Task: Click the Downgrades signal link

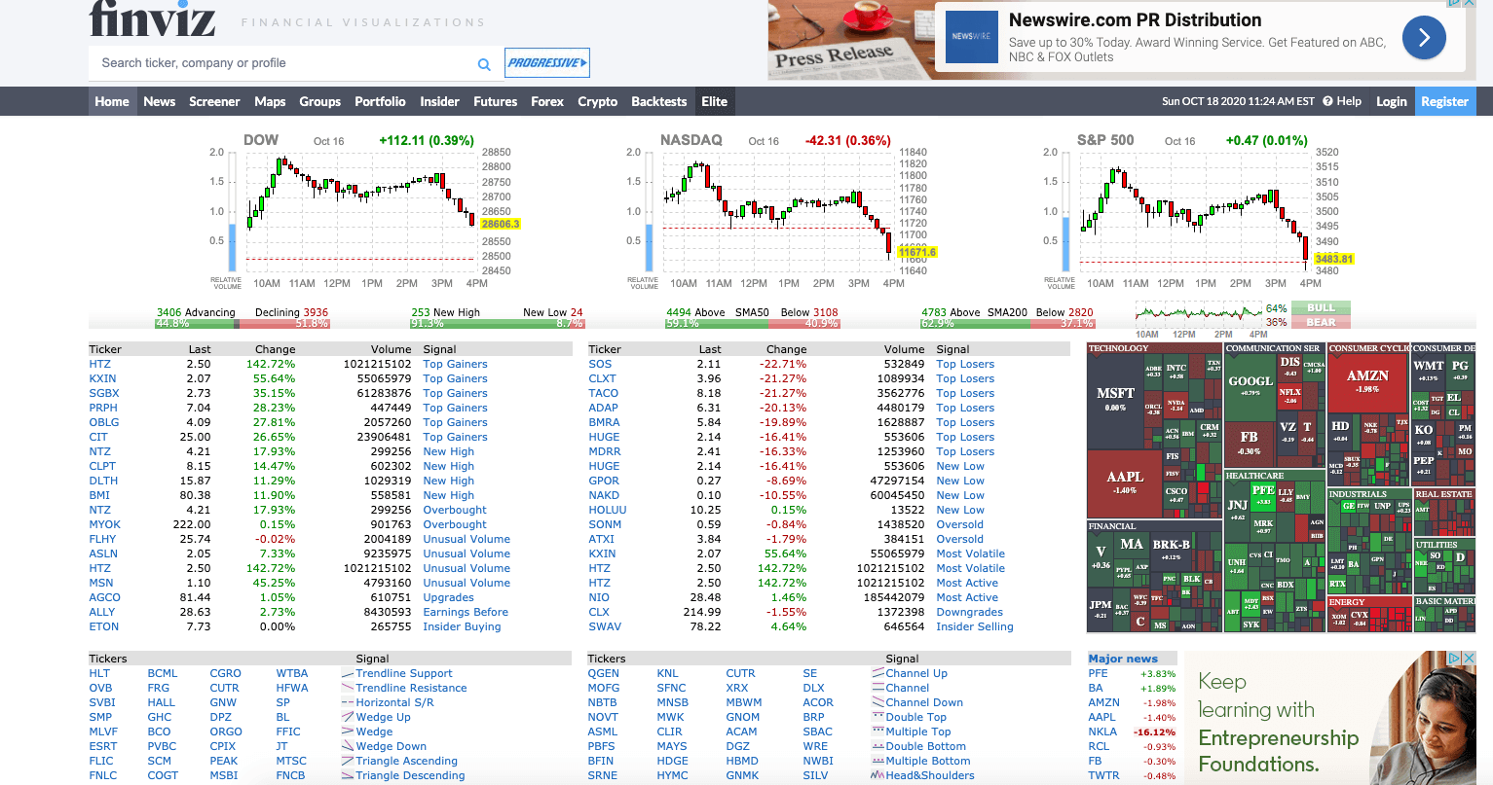Action: tap(969, 612)
